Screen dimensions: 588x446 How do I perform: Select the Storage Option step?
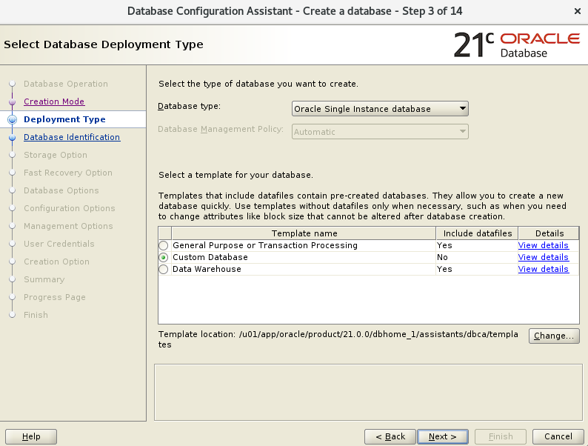(56, 155)
